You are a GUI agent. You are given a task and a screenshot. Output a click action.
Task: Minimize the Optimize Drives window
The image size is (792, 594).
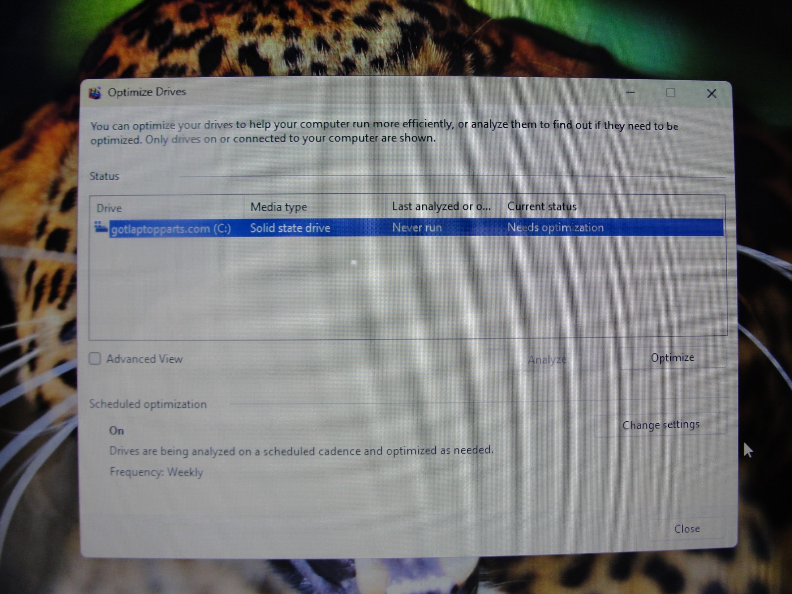point(630,93)
